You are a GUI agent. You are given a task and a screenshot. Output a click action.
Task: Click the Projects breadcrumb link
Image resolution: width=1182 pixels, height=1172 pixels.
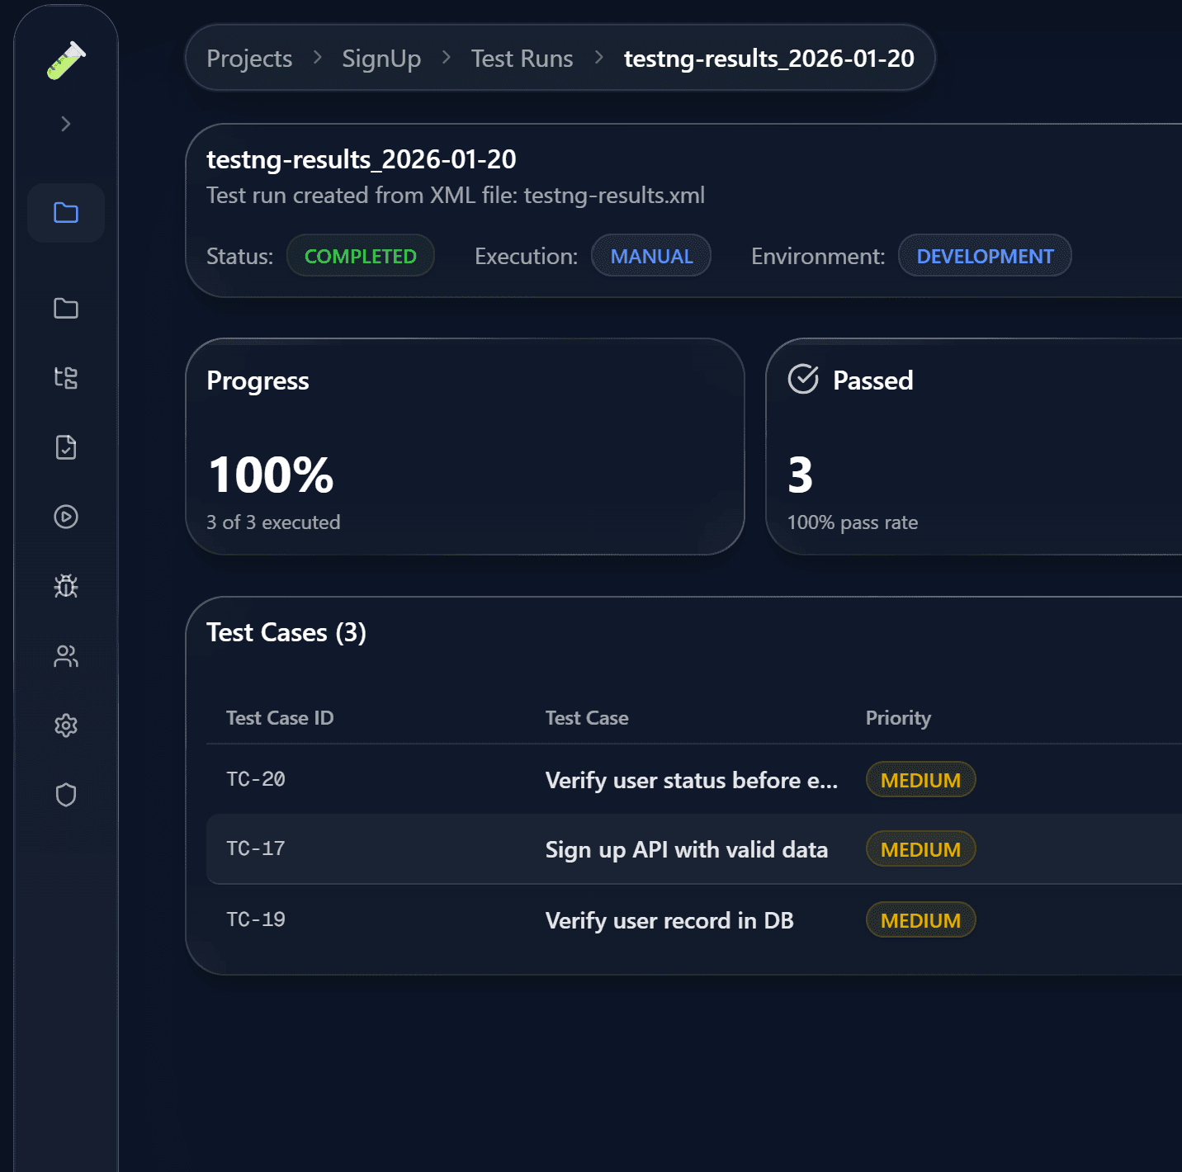[x=249, y=58]
